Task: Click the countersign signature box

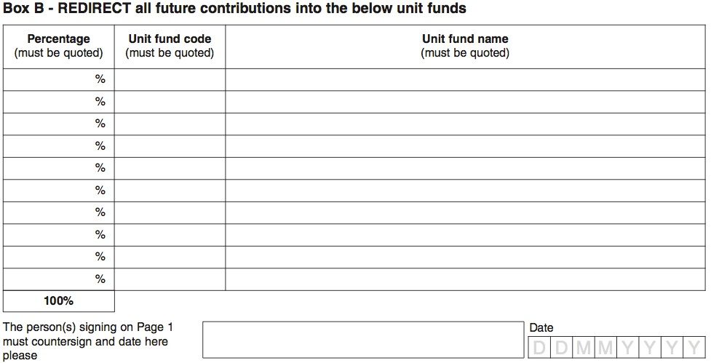Action: pyautogui.click(x=363, y=340)
